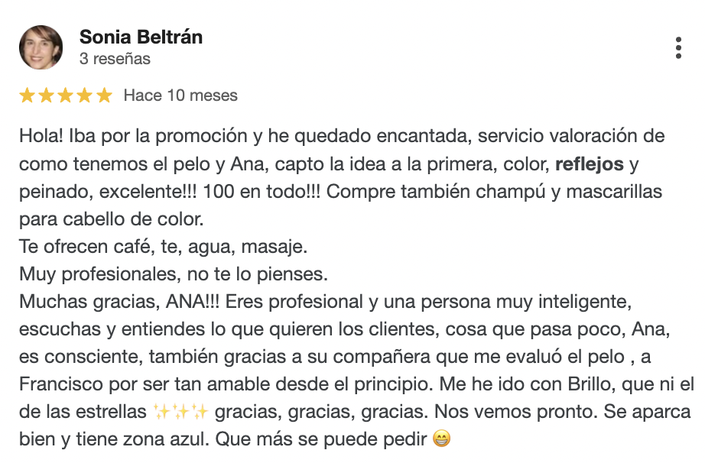
Task: Click the fifth and last rating star
Action: [104, 96]
